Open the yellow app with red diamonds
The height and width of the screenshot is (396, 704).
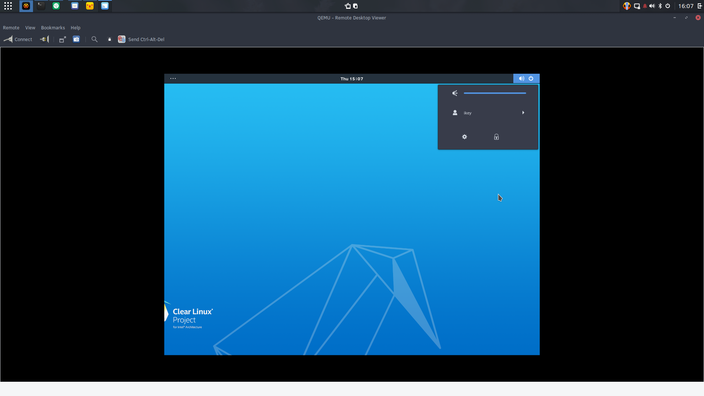(x=90, y=6)
